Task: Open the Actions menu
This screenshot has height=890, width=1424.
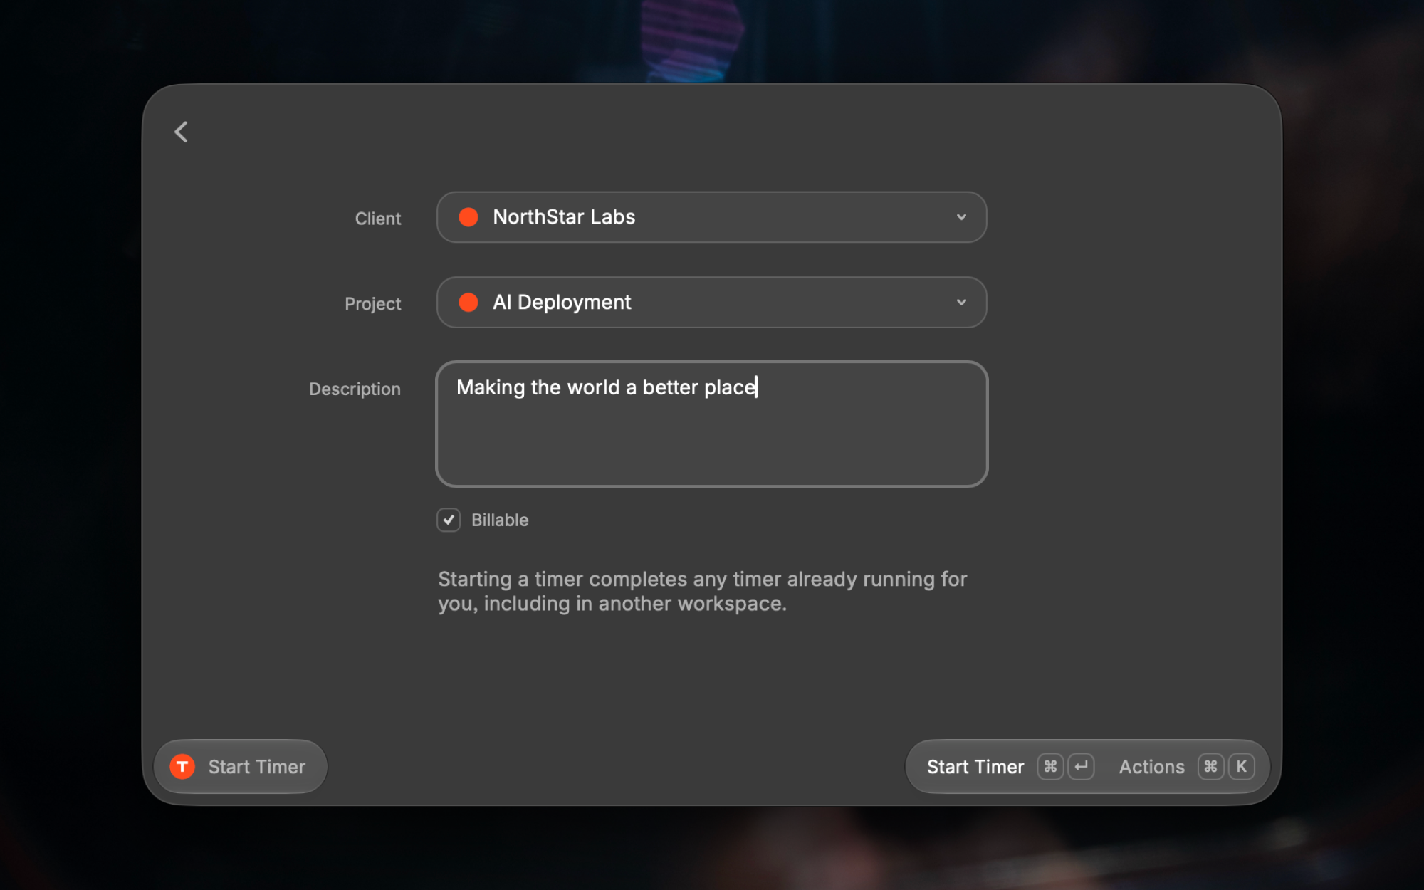Action: (x=1151, y=767)
